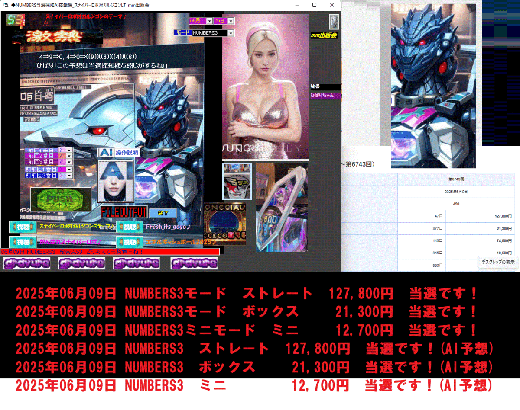Open the 前前回1番目 digit dropdown
Image resolution: width=520 pixels, height=410 pixels.
(69, 170)
